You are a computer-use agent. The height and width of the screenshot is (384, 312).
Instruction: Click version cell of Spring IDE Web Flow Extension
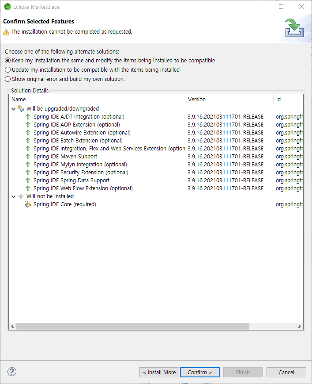point(226,188)
